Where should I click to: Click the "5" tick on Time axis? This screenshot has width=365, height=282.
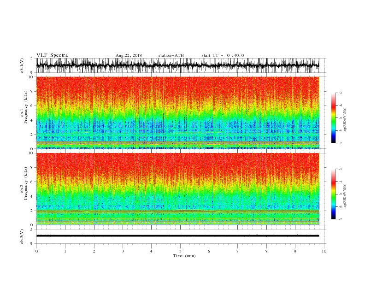click(180, 251)
